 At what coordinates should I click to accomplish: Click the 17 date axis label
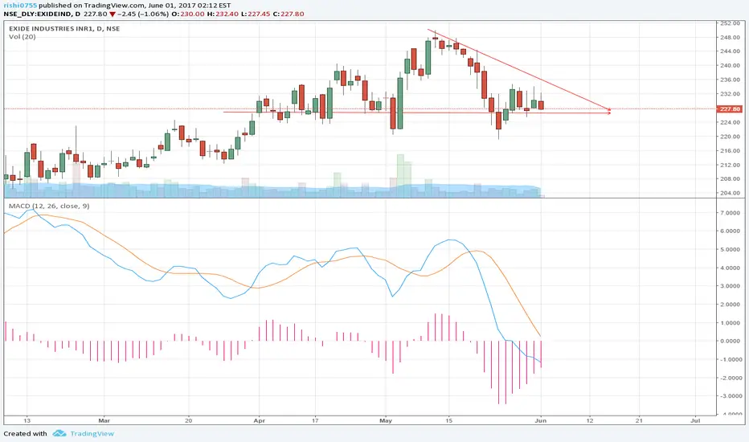point(315,421)
